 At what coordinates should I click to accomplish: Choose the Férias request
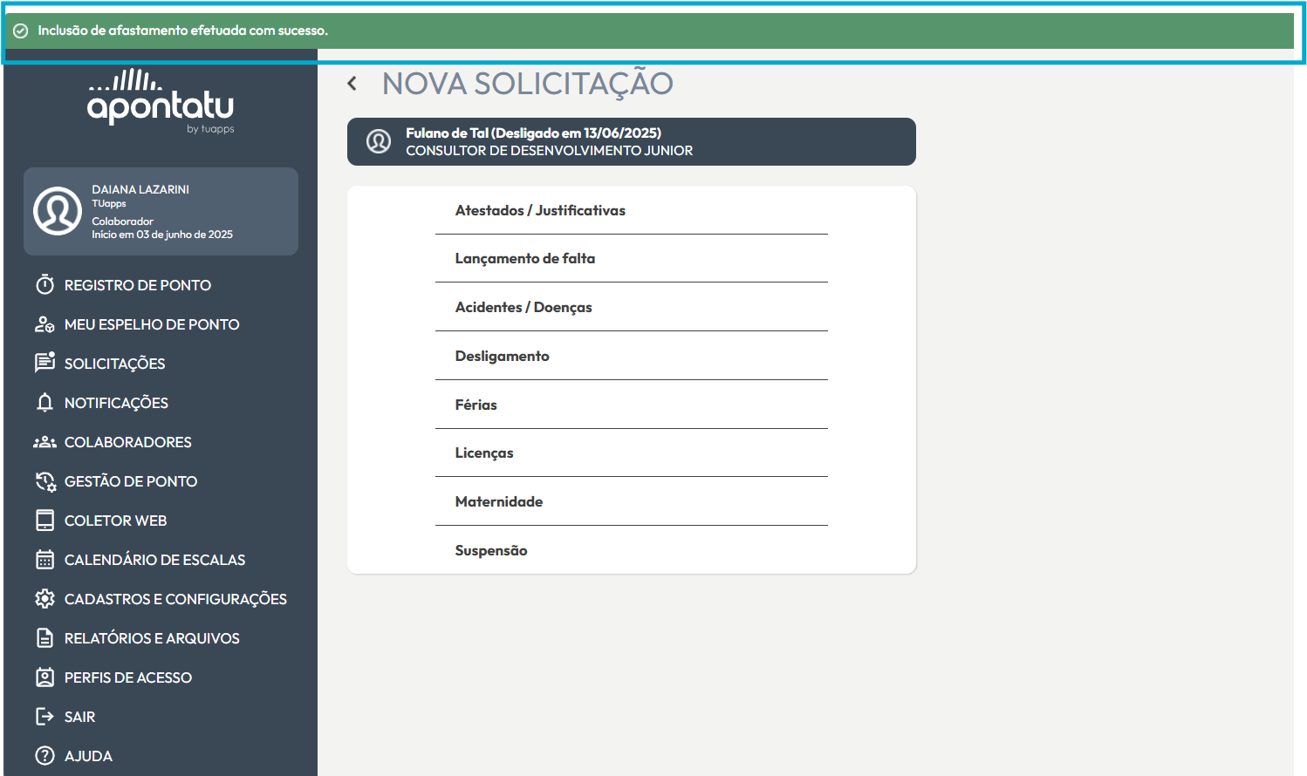point(632,405)
